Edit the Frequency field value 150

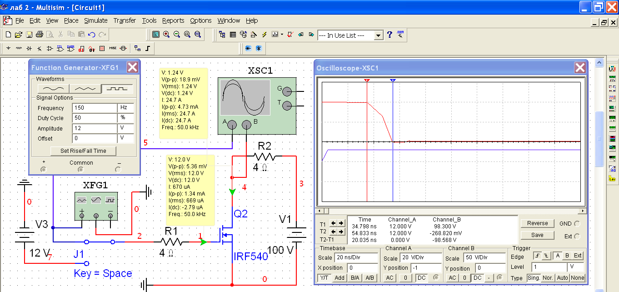click(95, 108)
